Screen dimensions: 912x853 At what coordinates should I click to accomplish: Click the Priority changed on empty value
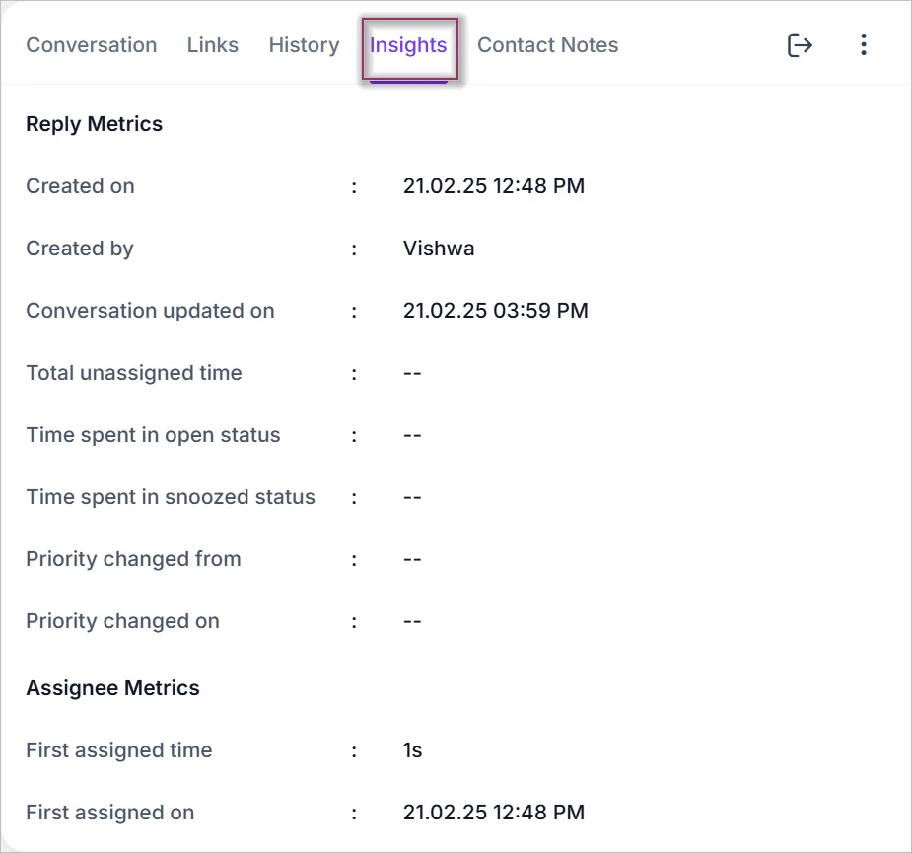click(x=412, y=621)
